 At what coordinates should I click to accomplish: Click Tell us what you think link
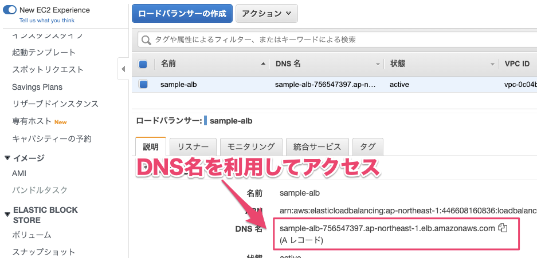(x=47, y=20)
